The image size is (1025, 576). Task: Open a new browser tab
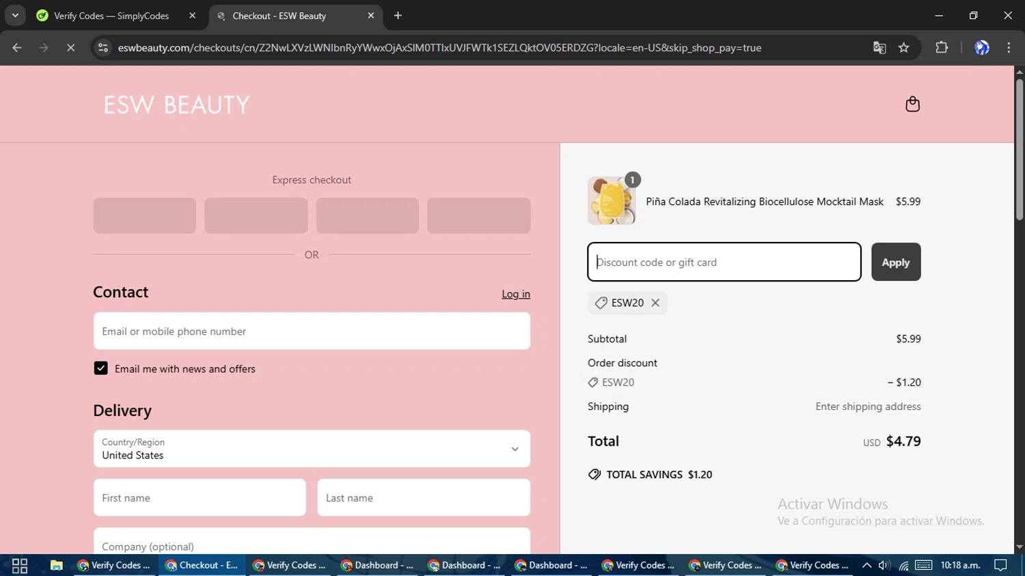click(398, 16)
